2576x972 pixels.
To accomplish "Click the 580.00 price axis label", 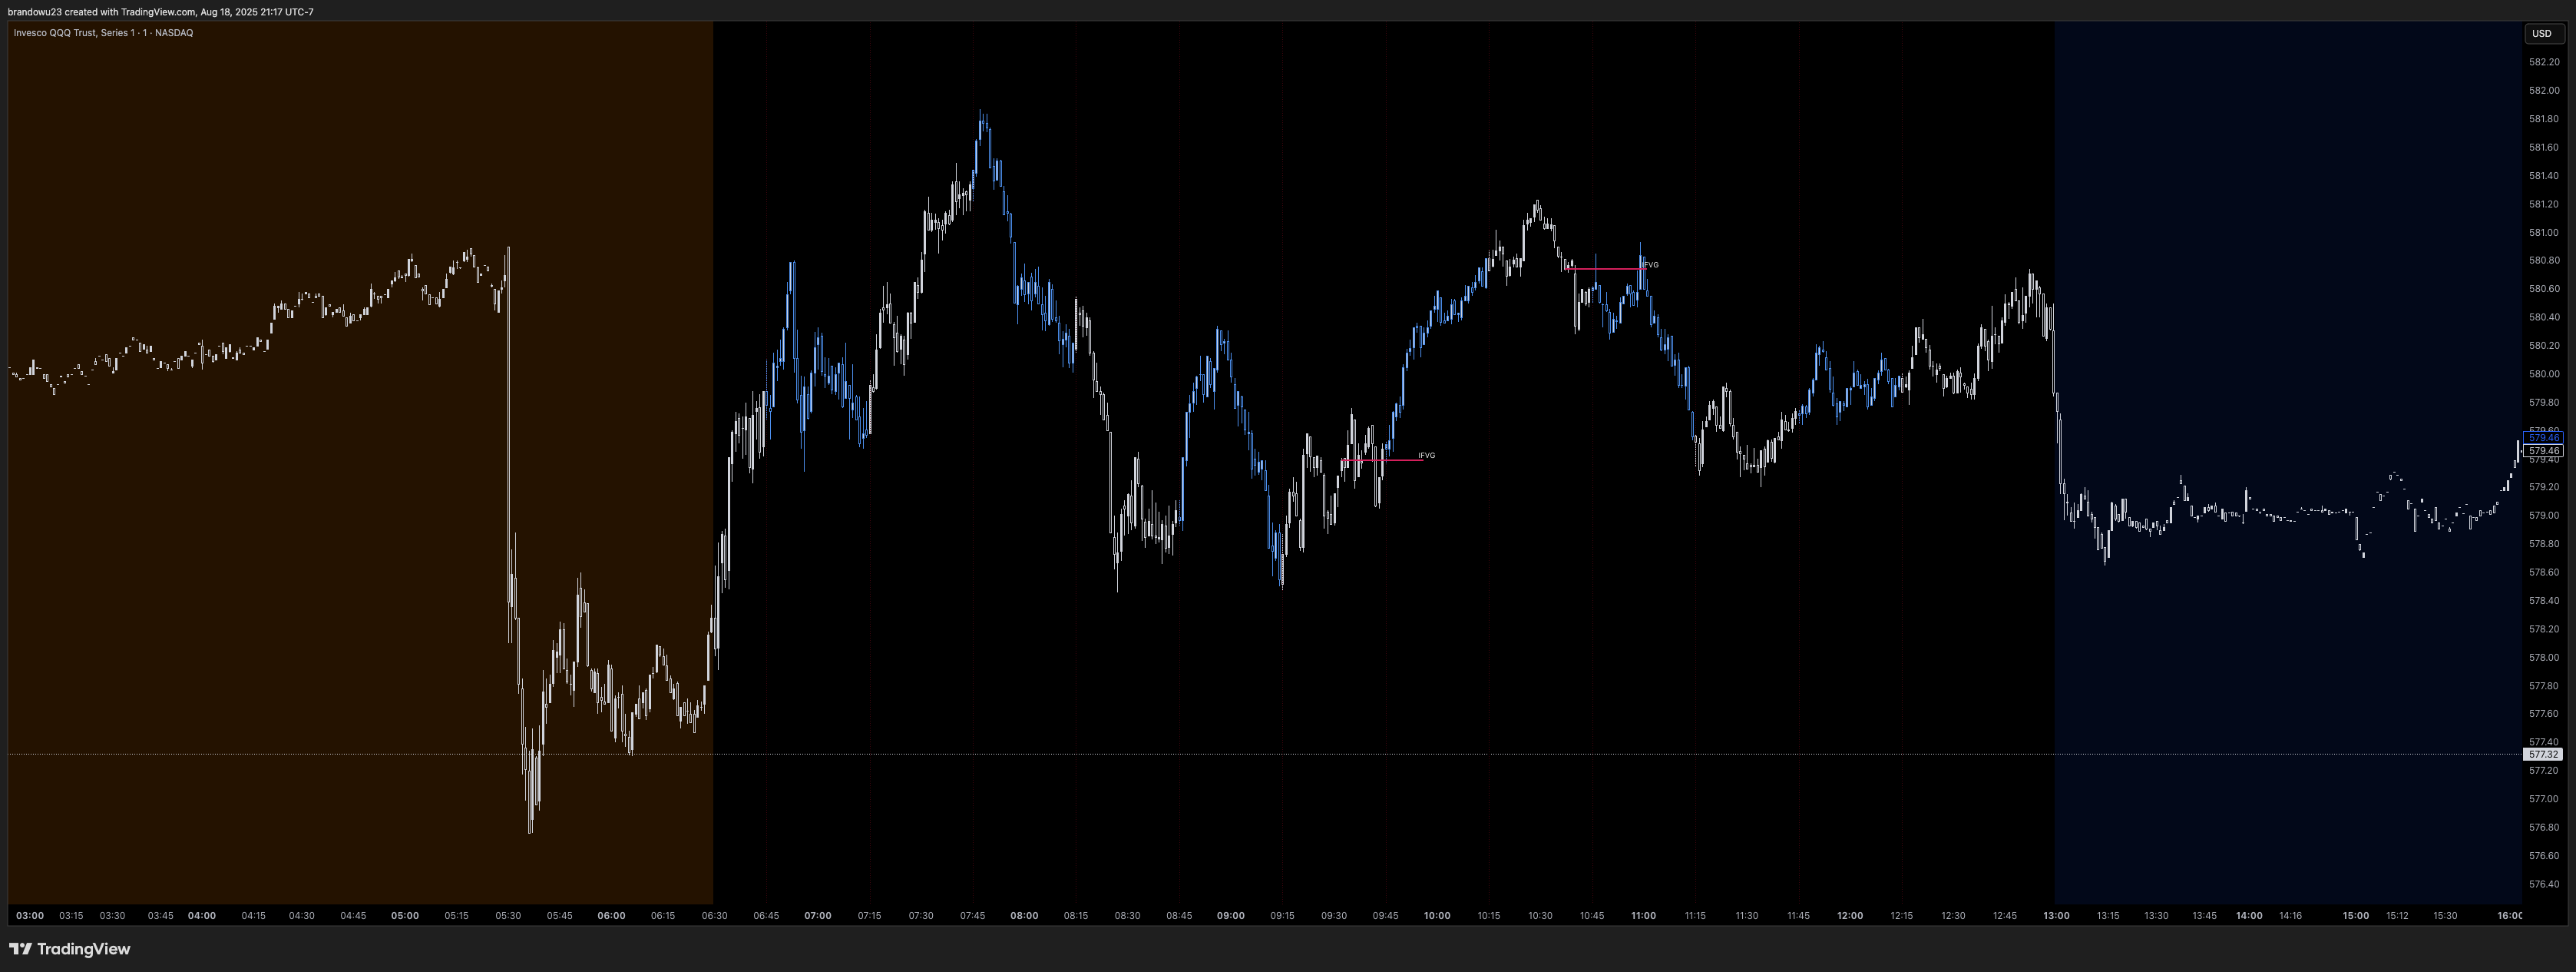I will tap(2544, 374).
